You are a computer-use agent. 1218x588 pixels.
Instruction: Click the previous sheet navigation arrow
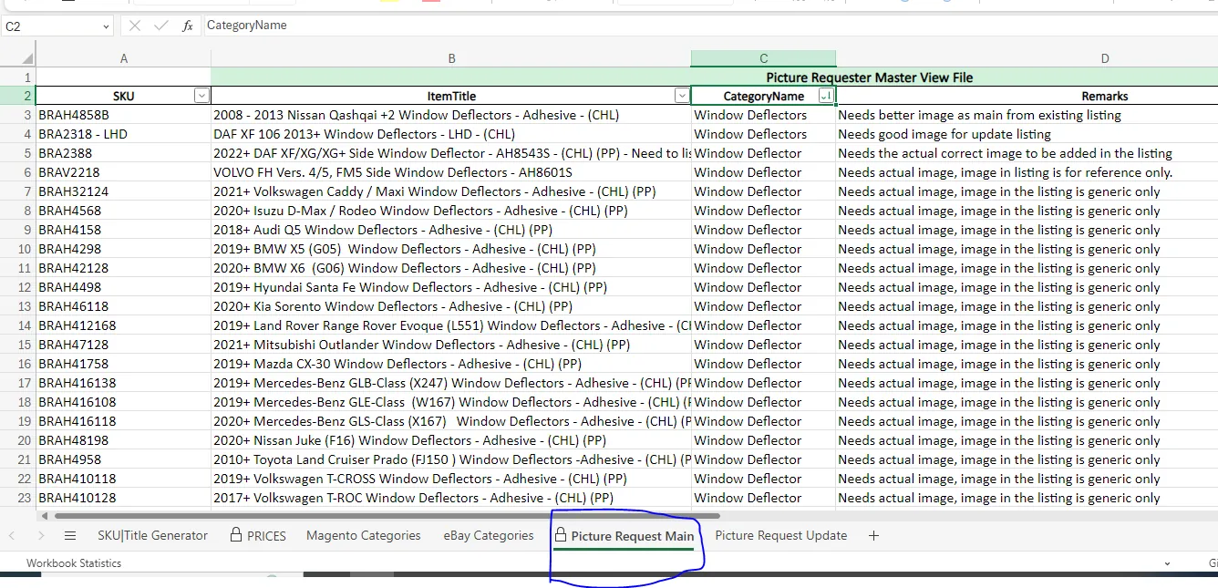tap(12, 535)
